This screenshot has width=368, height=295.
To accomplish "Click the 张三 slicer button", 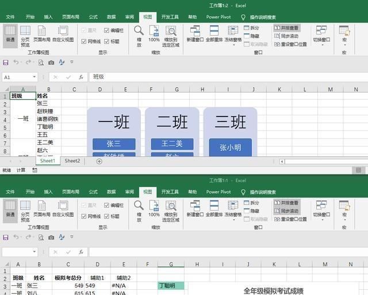I will 114,144.
